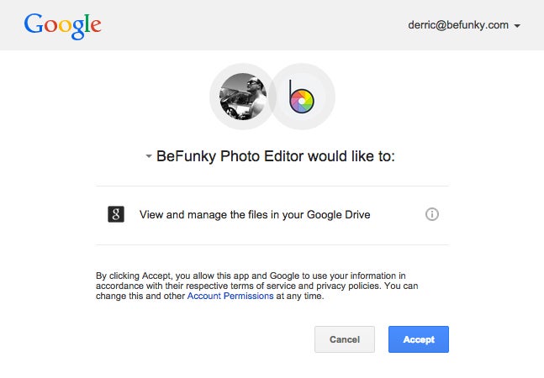Click the "BeFunky Photo Editor would like to:" heading
544x378 pixels.
pyautogui.click(x=276, y=156)
